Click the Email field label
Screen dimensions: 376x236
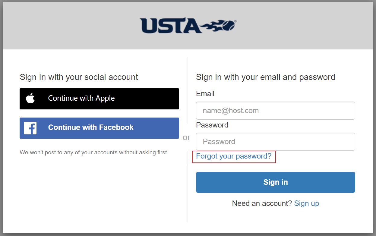click(x=205, y=94)
